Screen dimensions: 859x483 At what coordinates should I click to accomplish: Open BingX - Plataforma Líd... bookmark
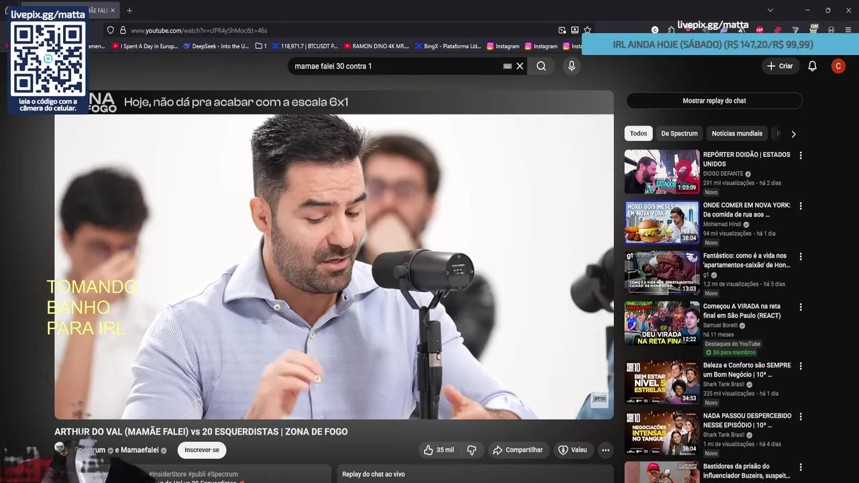(447, 46)
